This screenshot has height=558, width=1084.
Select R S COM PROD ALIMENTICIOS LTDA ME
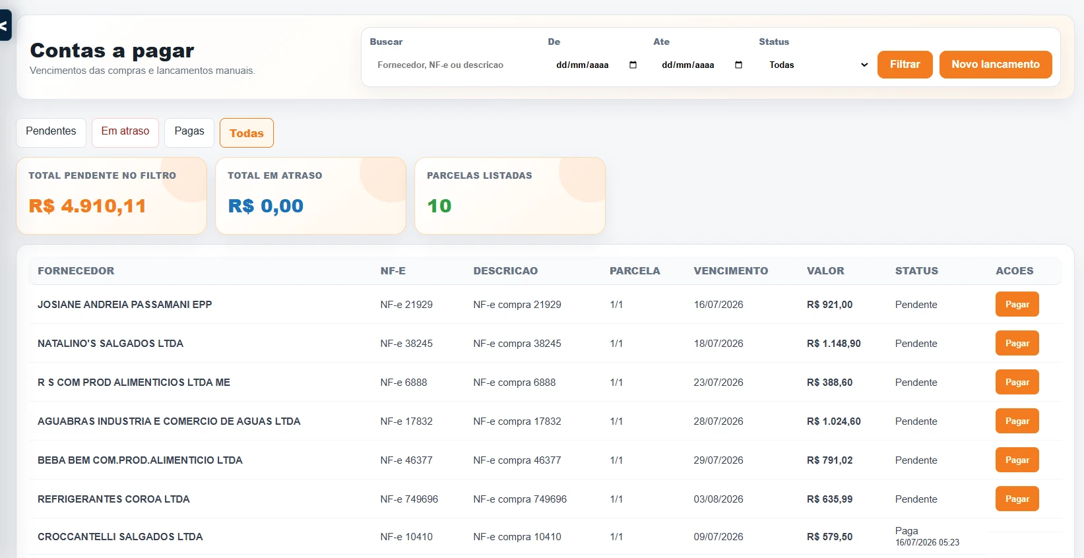134,383
